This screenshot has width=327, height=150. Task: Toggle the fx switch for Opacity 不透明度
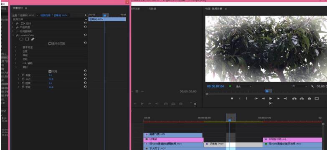pos(18,27)
